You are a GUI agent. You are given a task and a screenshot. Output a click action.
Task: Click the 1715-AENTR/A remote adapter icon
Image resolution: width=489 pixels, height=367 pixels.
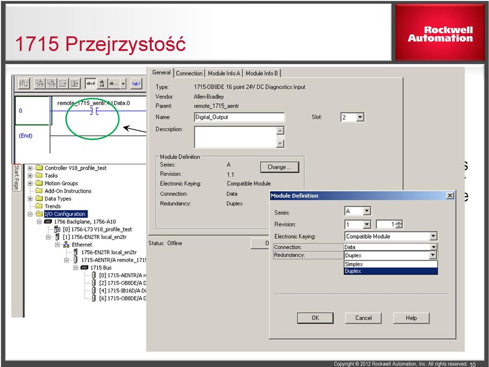pyautogui.click(x=75, y=259)
